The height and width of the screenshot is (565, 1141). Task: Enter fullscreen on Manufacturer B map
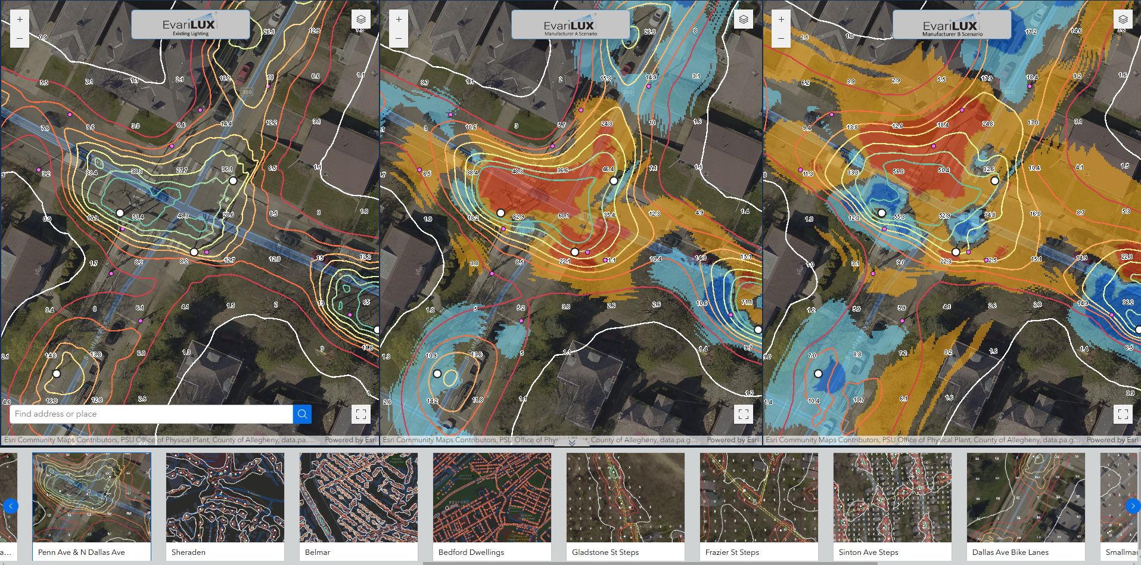pos(1123,414)
